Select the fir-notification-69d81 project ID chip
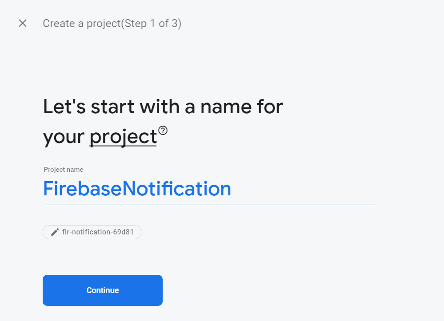The height and width of the screenshot is (321, 444). click(92, 232)
